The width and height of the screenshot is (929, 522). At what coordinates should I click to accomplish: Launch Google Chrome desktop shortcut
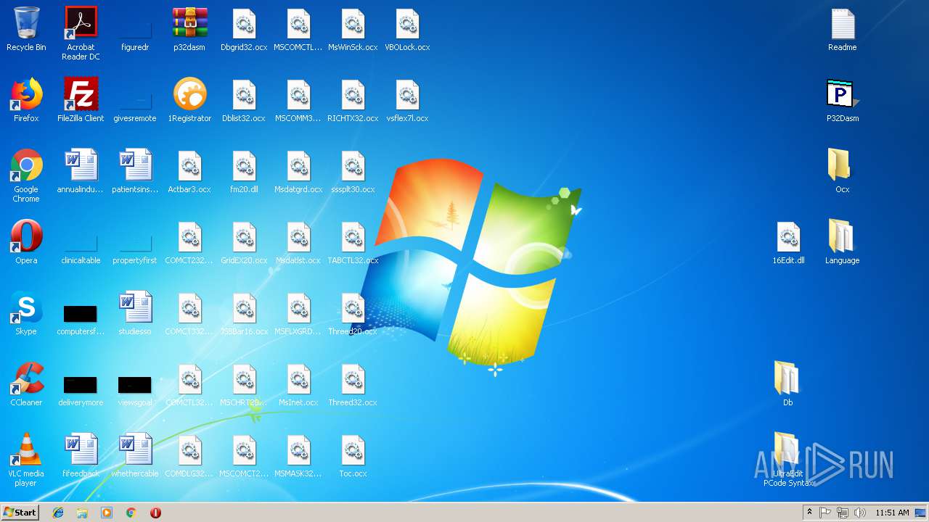(26, 166)
